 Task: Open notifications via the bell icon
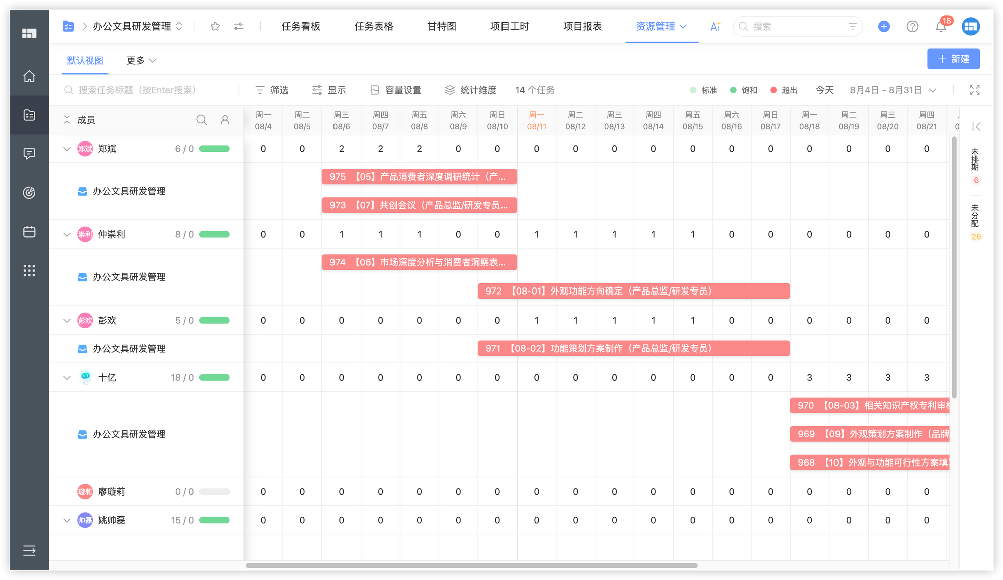point(941,26)
